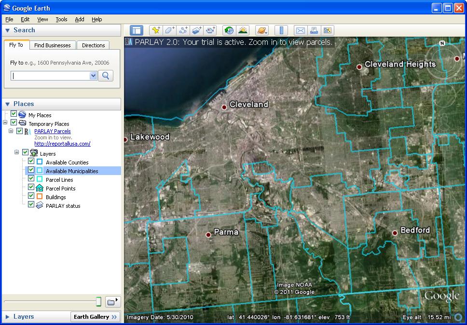Click the Places opacity slider handle
The width and height of the screenshot is (467, 325).
(98, 302)
